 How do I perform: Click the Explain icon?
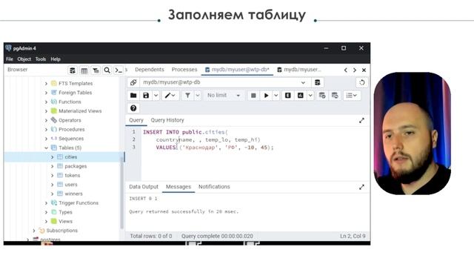[x=288, y=96]
